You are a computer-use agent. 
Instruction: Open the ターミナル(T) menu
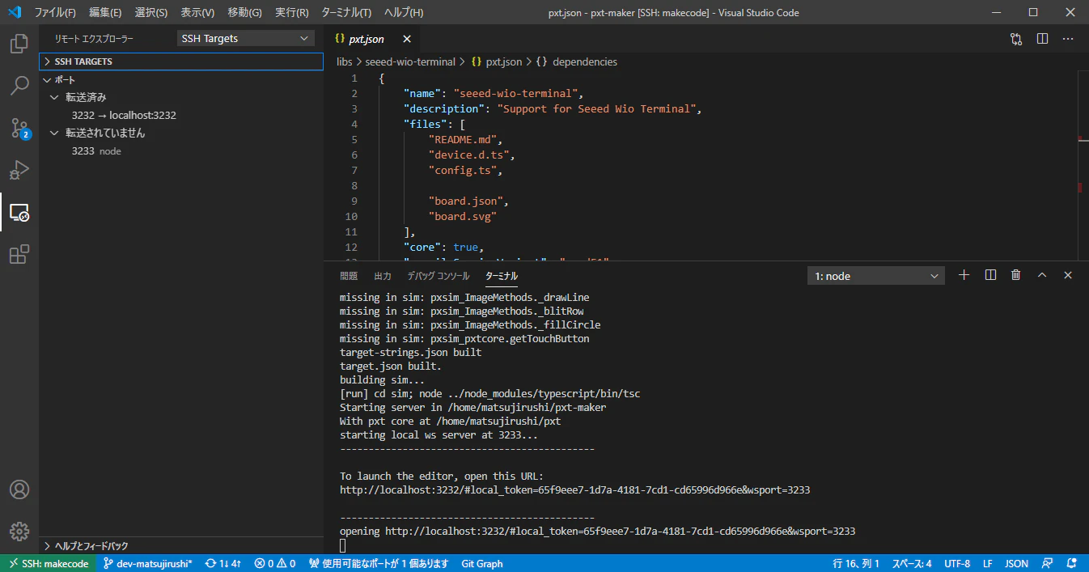pyautogui.click(x=346, y=13)
